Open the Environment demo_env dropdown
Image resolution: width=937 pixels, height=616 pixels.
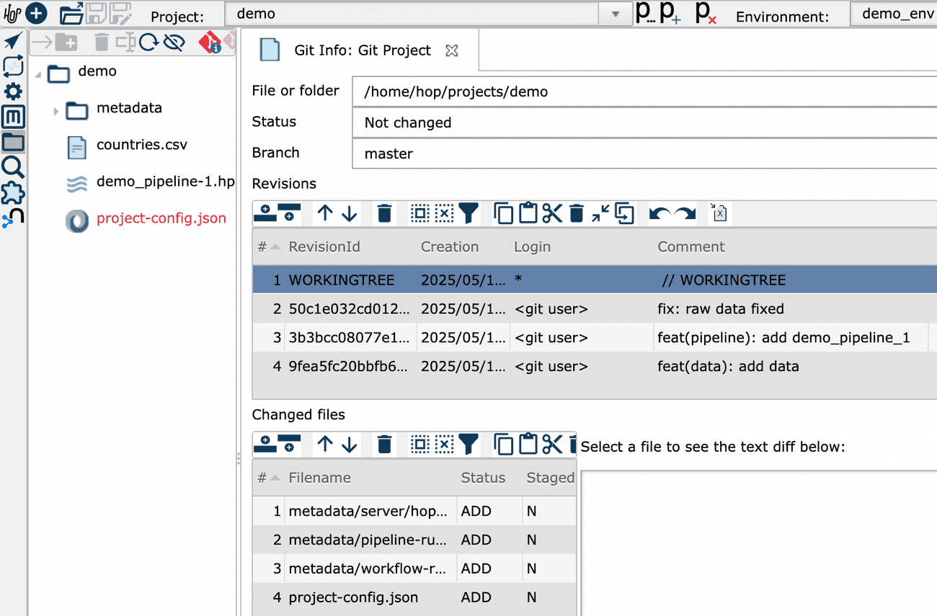coord(894,14)
